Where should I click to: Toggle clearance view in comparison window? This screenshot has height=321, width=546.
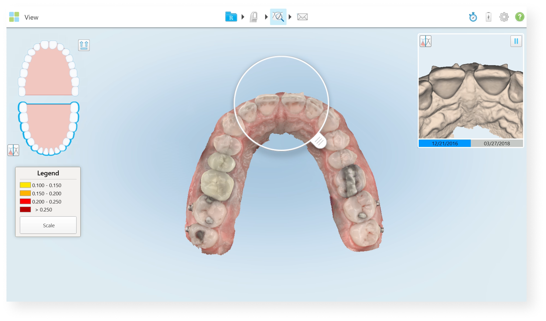click(425, 41)
